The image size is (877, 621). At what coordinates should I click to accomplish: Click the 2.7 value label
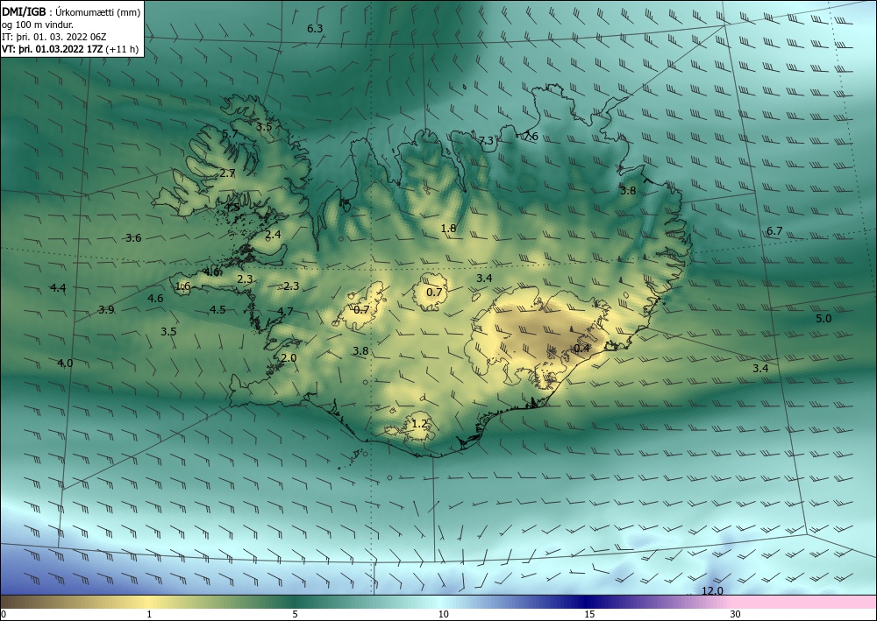(x=227, y=173)
